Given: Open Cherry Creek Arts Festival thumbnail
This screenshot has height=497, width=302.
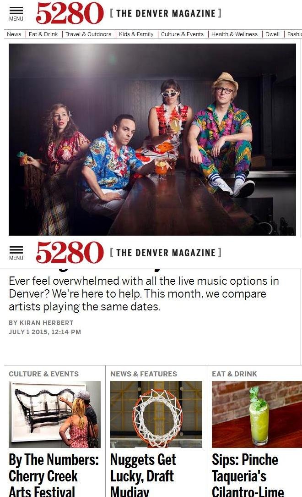Looking at the screenshot, I should click(x=55, y=414).
